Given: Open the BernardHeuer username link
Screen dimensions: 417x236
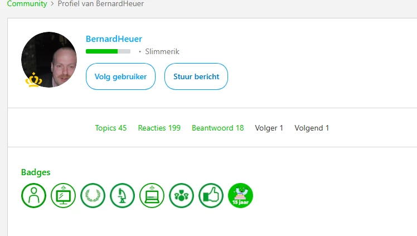Looking at the screenshot, I should pos(114,39).
